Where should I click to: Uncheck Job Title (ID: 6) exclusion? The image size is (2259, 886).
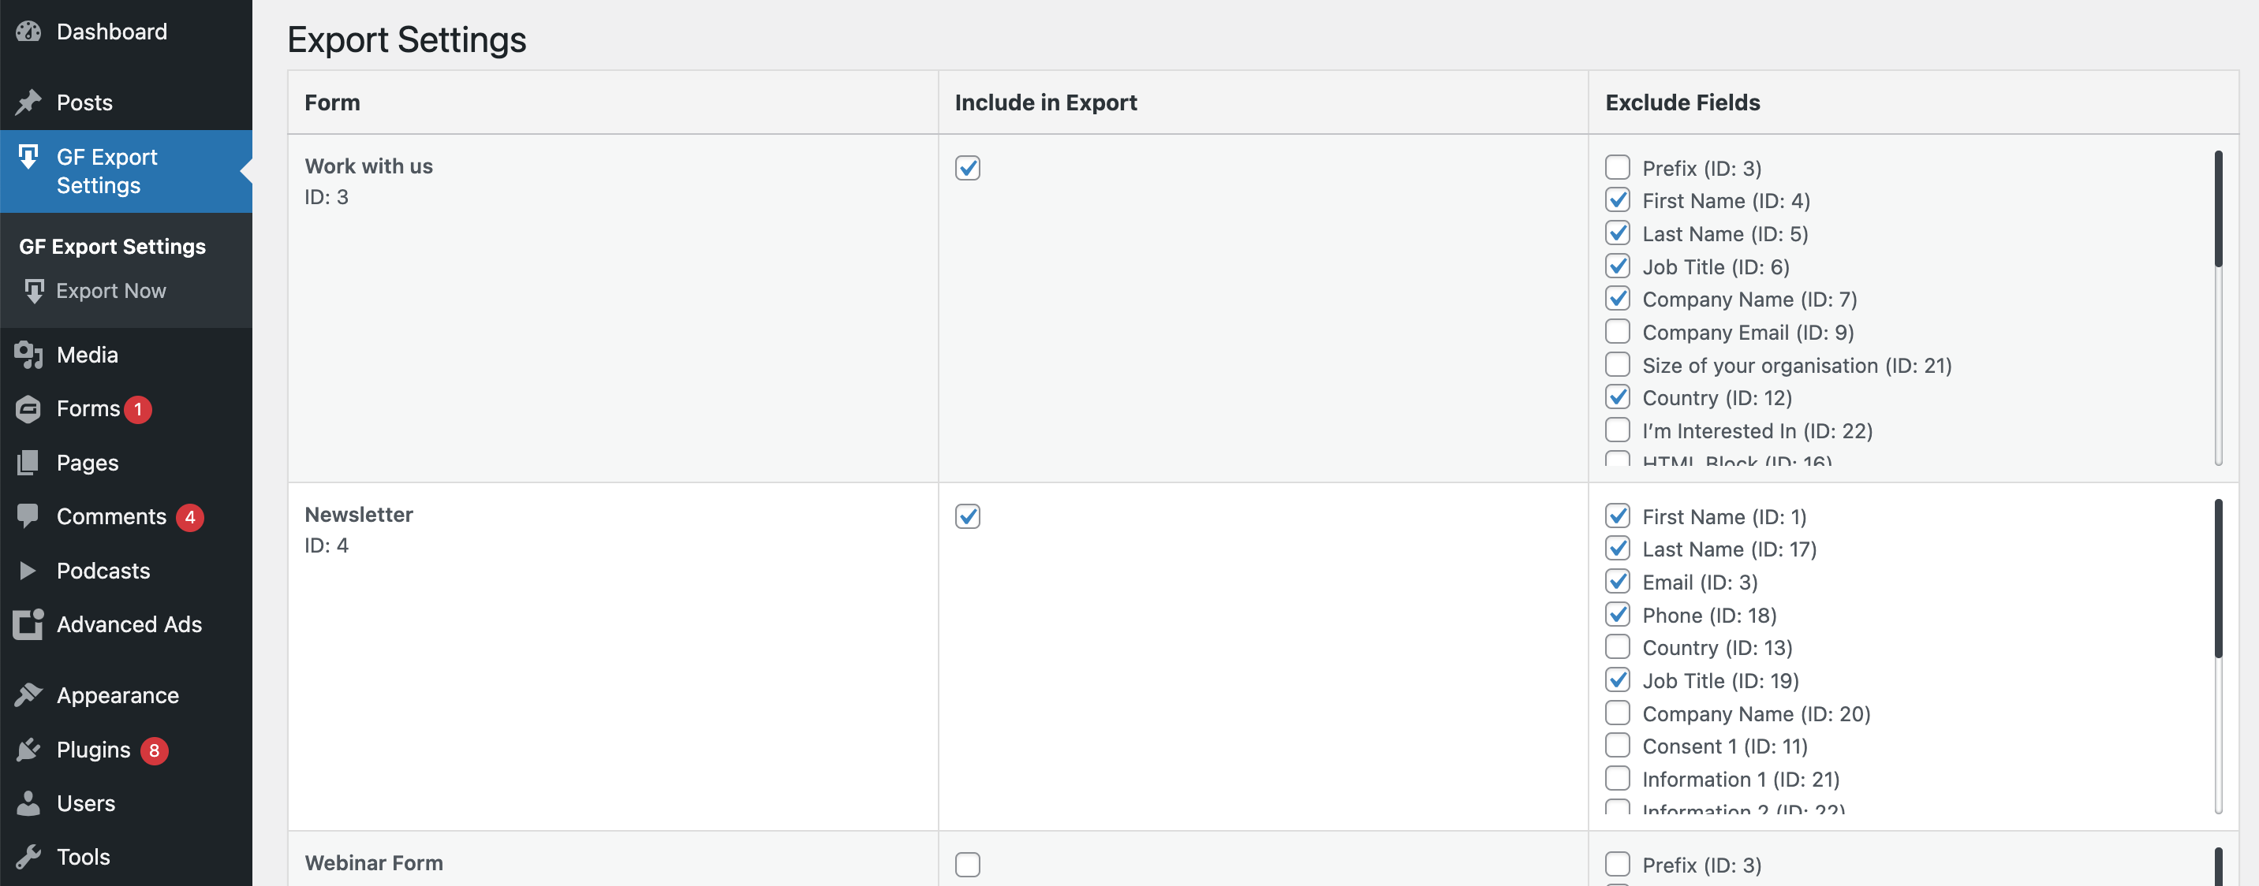tap(1617, 266)
